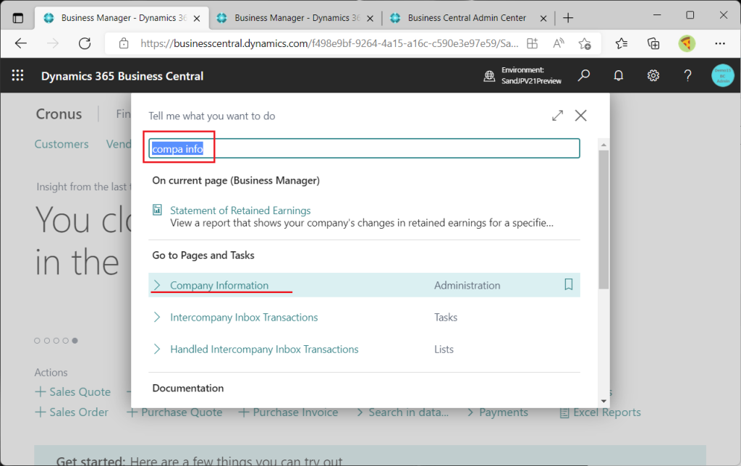
Task: Click the browser address bar URL
Action: (x=329, y=43)
